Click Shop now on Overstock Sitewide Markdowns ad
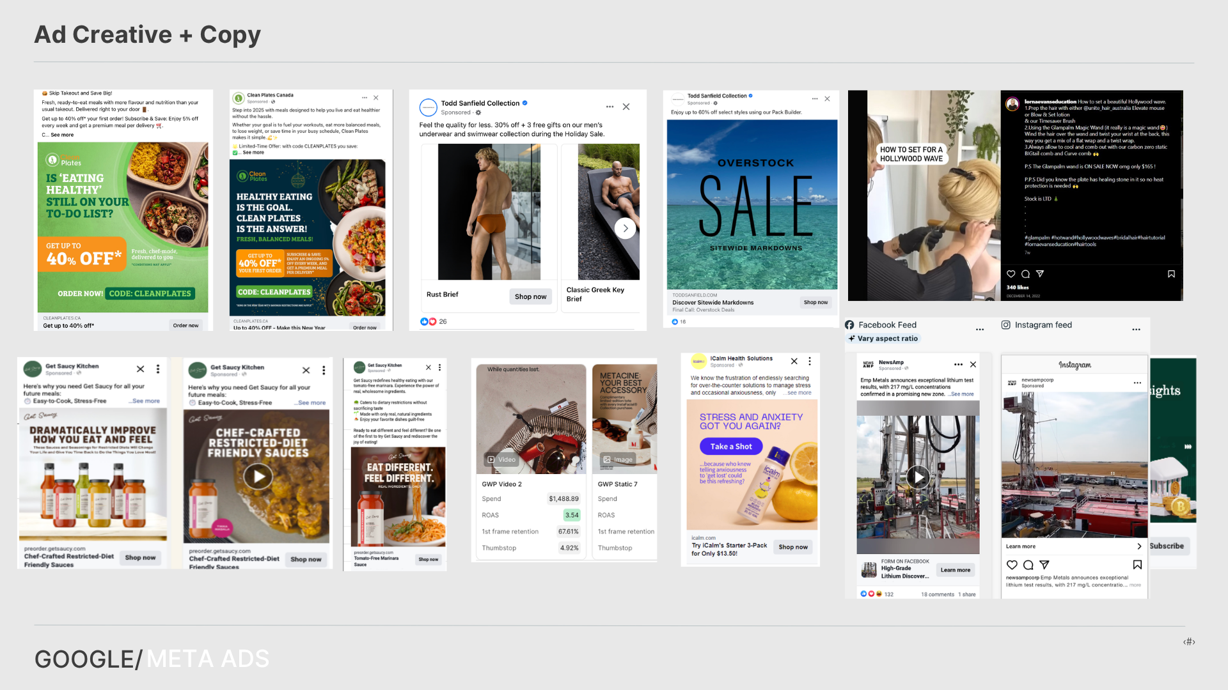1228x690 pixels. (x=815, y=302)
